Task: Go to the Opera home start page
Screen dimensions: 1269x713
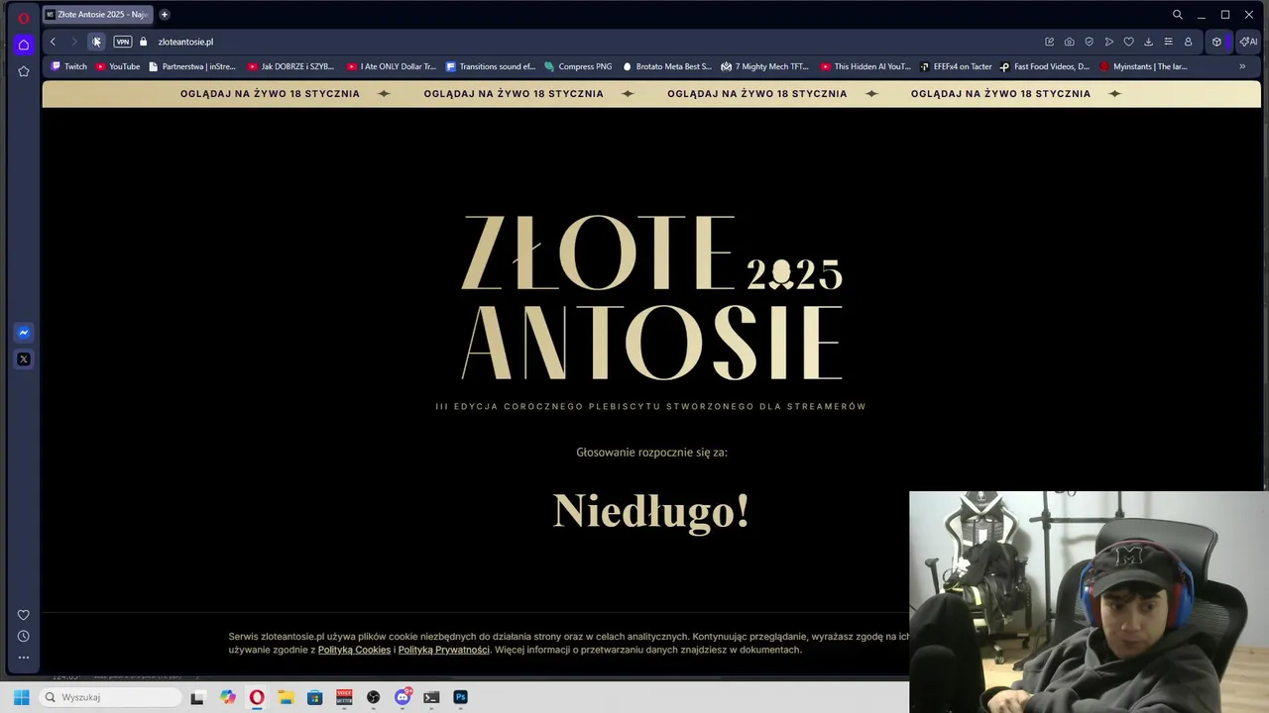Action: (24, 45)
